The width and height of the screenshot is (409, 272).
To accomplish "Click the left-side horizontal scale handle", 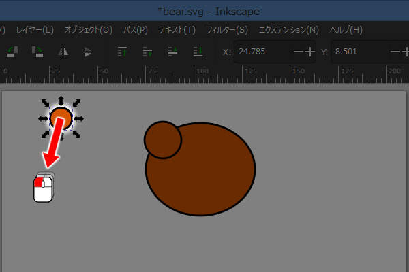I will [x=44, y=119].
